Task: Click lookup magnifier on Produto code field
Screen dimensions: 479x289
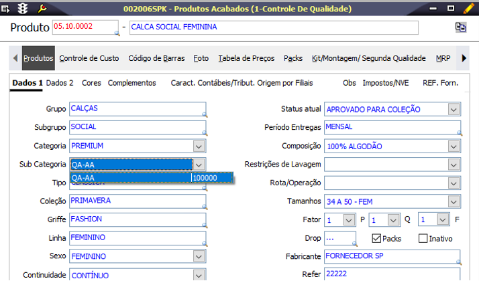Action: pos(117,33)
